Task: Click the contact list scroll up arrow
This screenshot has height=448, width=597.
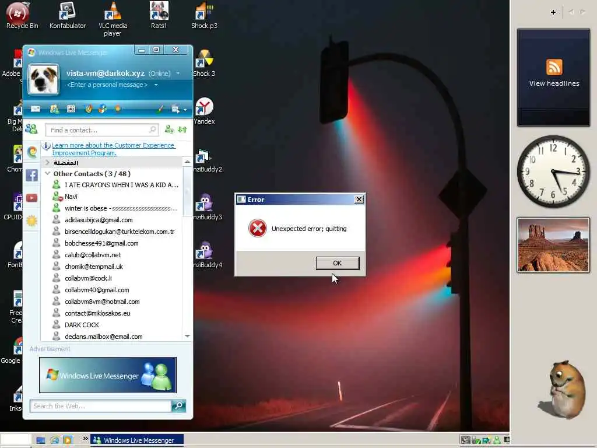Action: (x=187, y=162)
